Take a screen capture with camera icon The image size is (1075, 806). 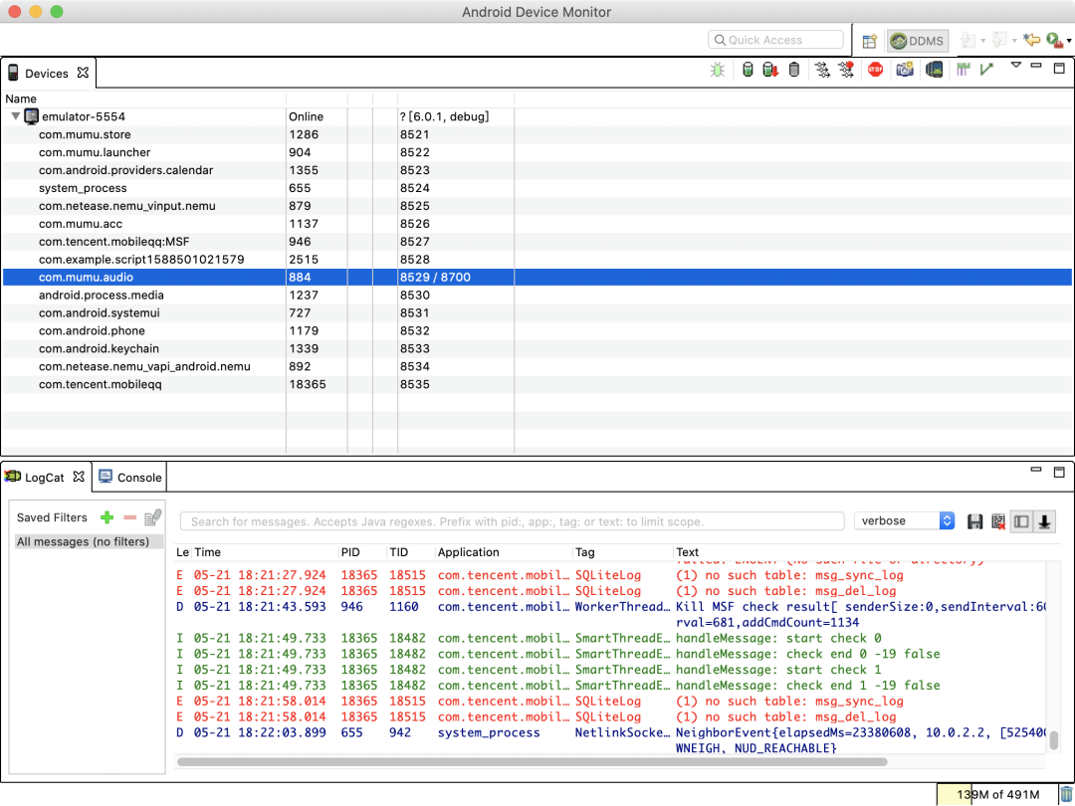click(x=905, y=70)
